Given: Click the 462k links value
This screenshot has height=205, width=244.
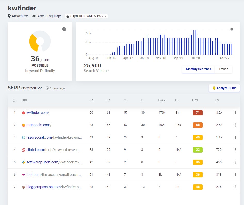Looking at the screenshot, I should [162, 125].
